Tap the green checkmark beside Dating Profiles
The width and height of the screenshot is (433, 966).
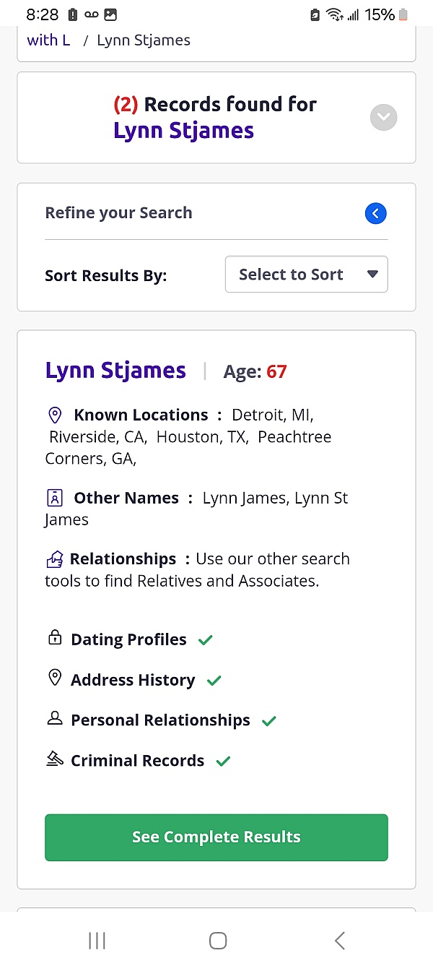206,640
